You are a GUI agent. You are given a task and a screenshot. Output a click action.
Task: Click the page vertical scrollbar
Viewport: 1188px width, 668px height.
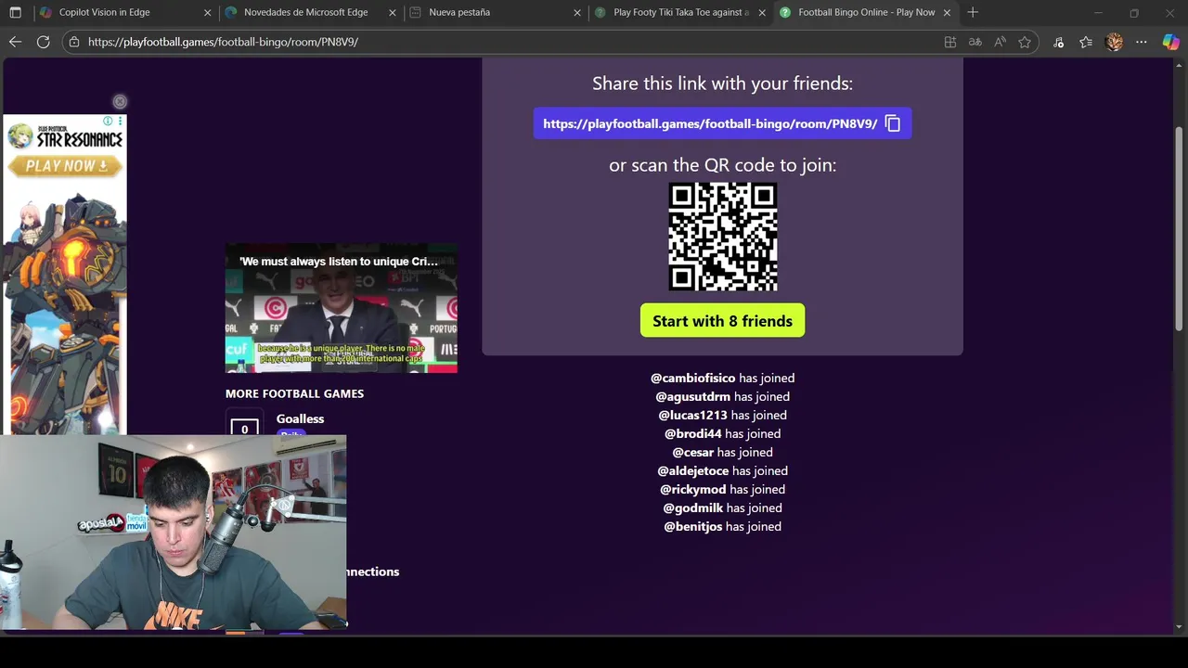pos(1179,227)
